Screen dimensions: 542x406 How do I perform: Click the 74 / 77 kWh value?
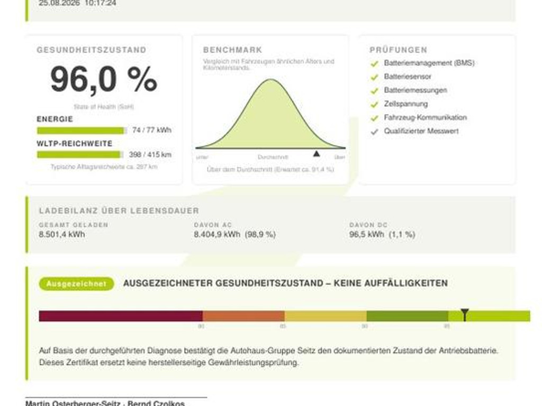pos(152,130)
